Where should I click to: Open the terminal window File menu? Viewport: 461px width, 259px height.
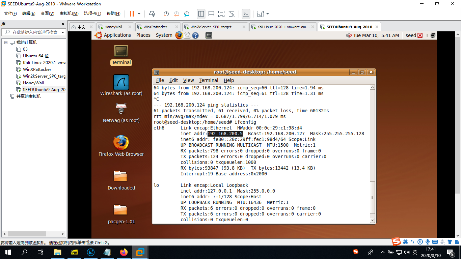[x=160, y=80]
